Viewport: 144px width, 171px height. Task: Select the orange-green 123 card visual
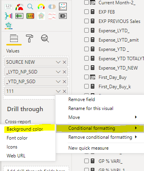[30, 16]
